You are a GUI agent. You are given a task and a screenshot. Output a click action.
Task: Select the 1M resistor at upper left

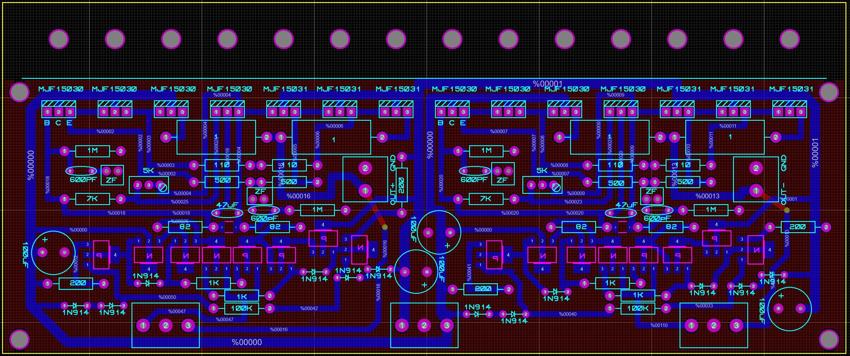[x=92, y=151]
